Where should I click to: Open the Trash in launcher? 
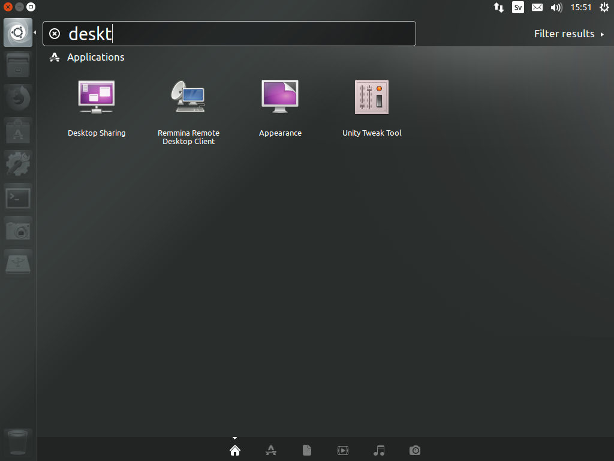[18, 442]
